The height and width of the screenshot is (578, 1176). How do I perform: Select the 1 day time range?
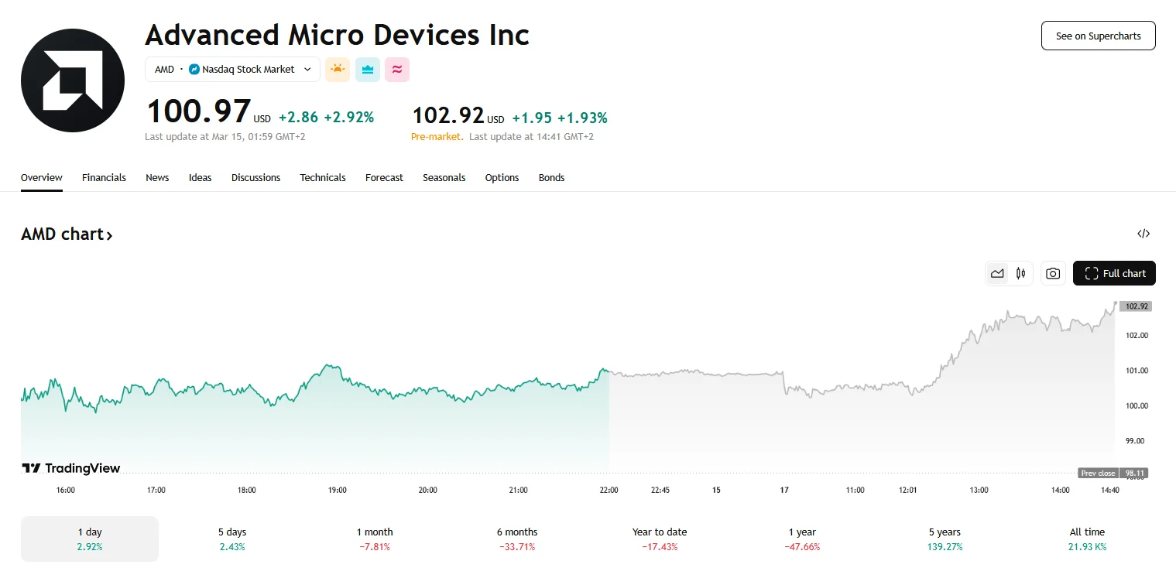tap(90, 539)
